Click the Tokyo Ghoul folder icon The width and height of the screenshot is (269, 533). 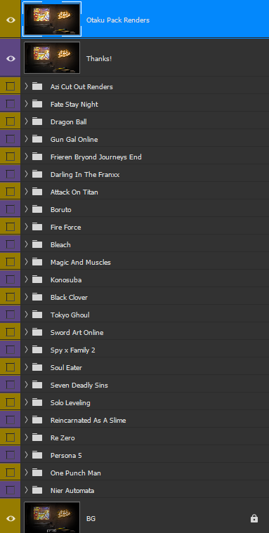37,315
